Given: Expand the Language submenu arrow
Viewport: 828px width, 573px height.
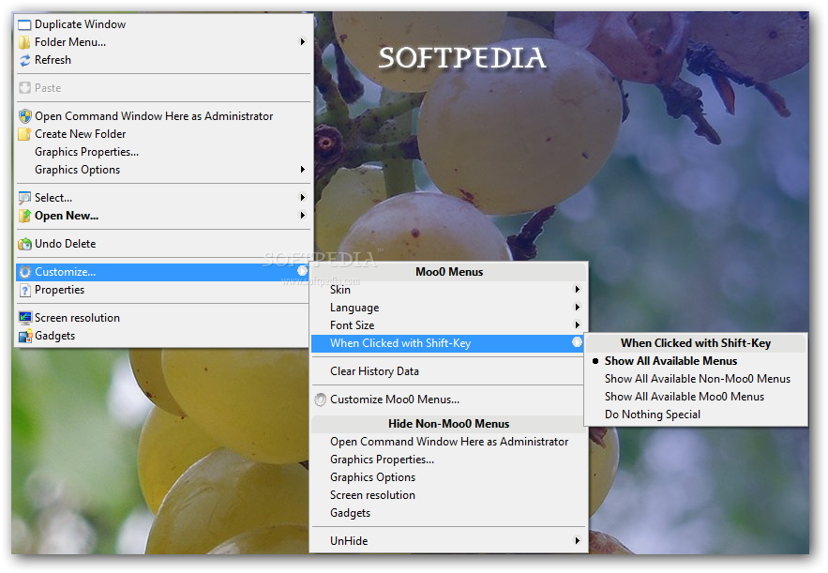Looking at the screenshot, I should [x=578, y=308].
